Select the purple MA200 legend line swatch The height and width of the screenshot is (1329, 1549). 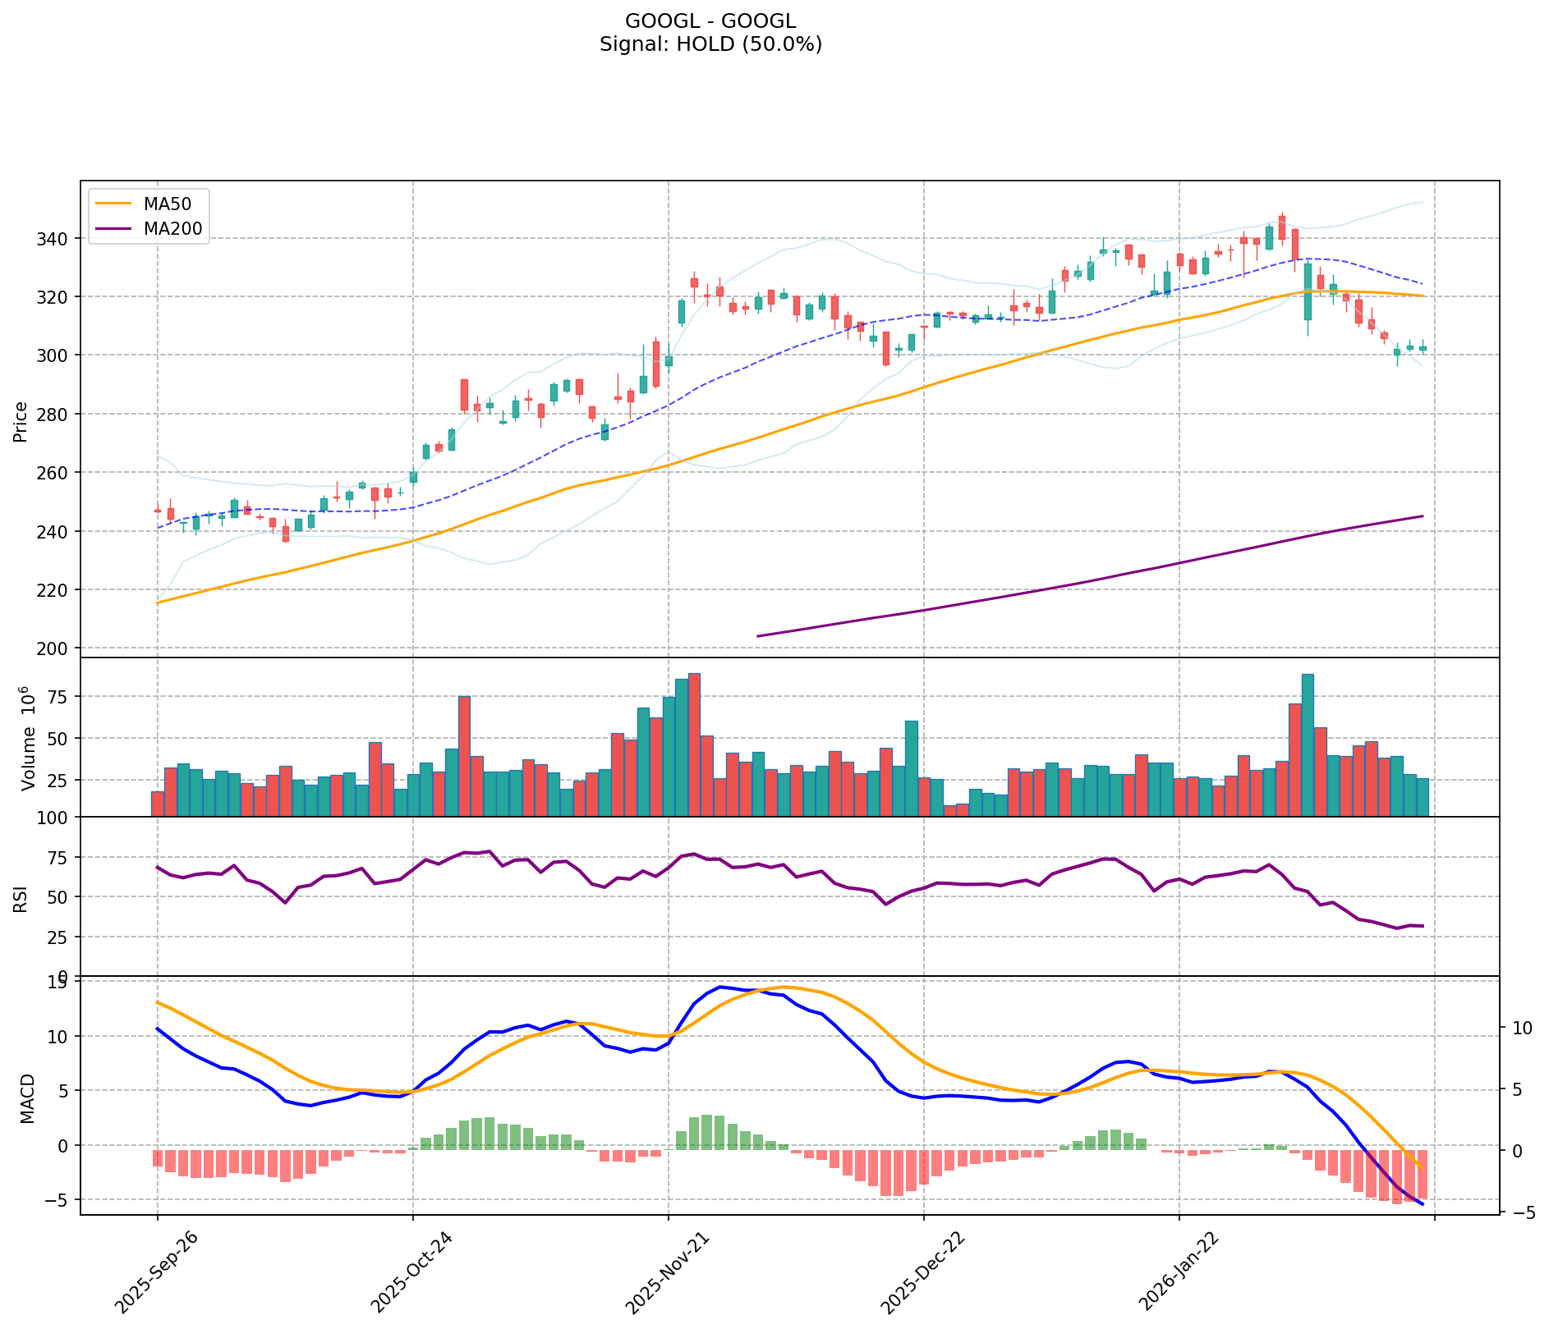[x=114, y=229]
